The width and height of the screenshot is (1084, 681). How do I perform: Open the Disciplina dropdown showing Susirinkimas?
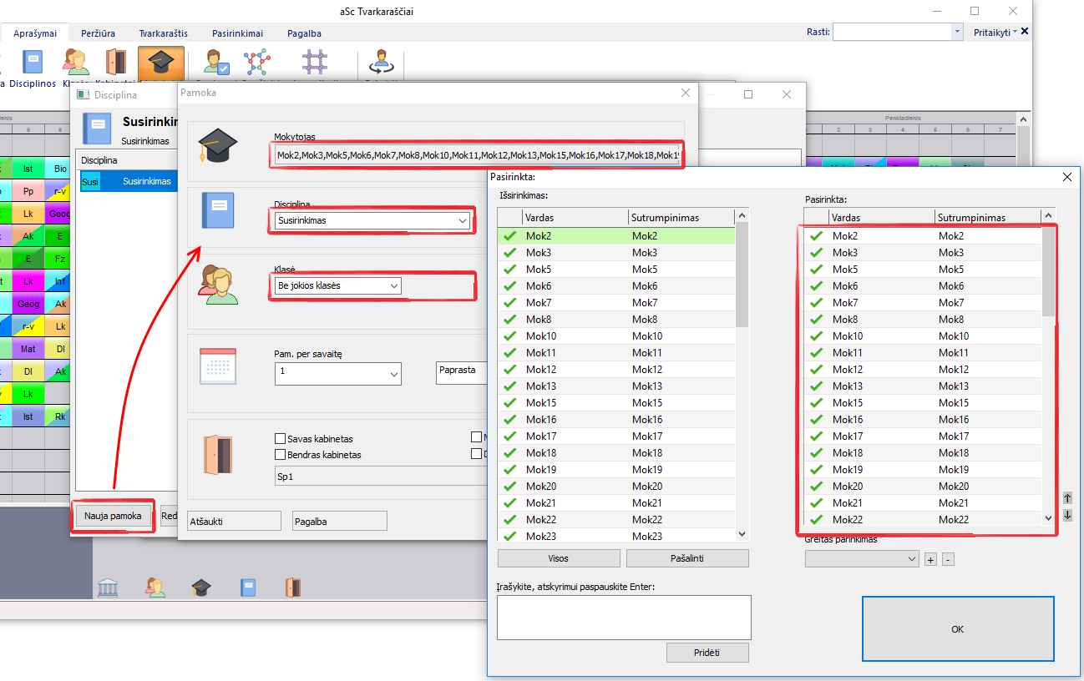372,221
